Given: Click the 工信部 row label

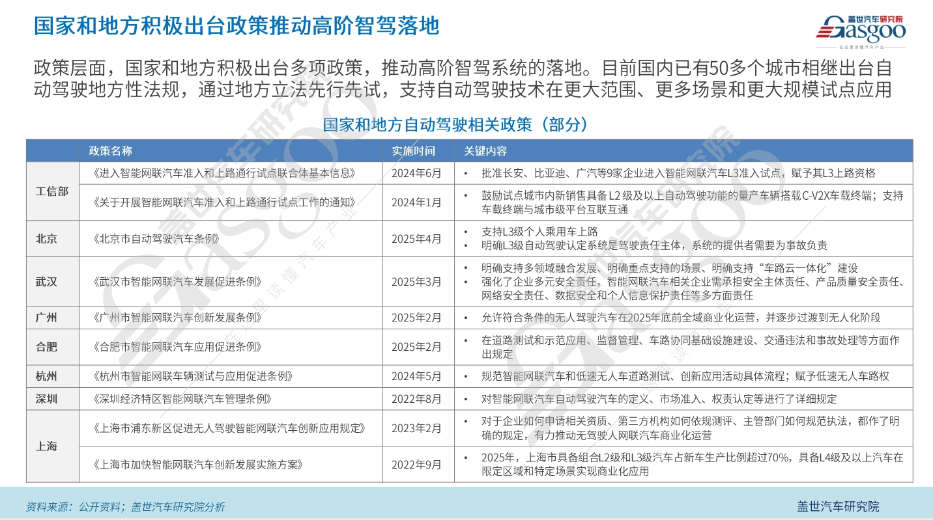Looking at the screenshot, I should (51, 191).
